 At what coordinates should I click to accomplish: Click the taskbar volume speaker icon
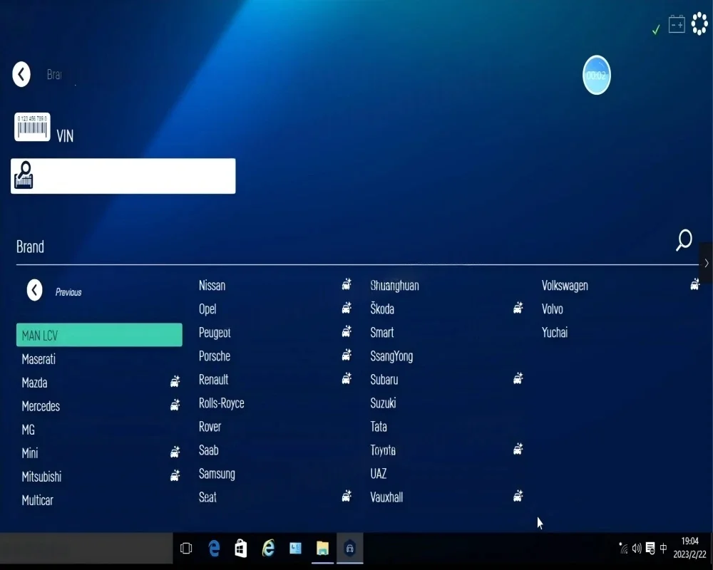[637, 548]
